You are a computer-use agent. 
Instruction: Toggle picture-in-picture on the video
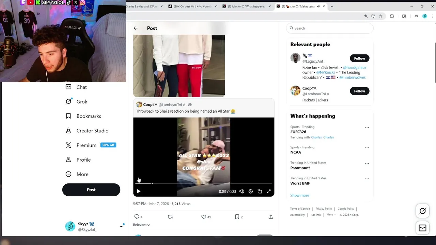260,192
